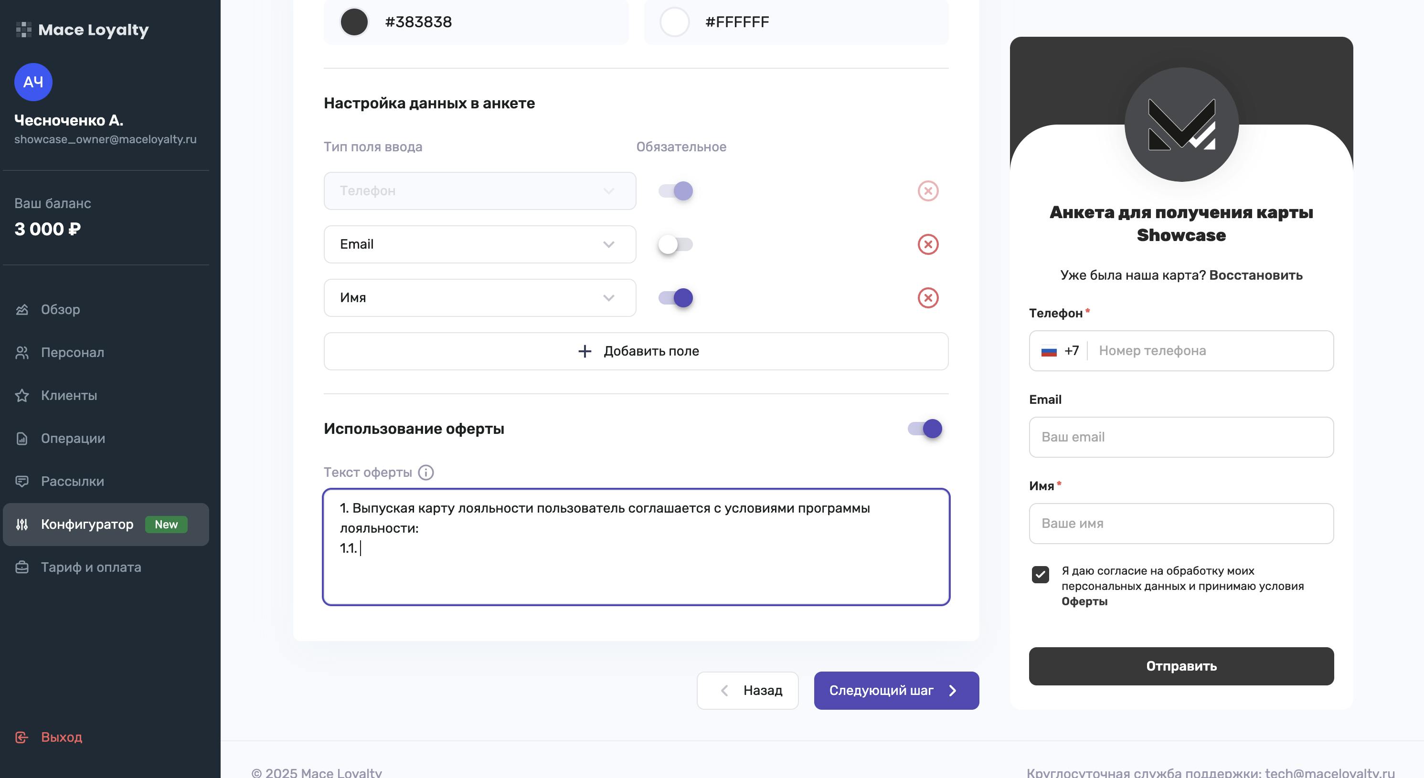Remove the Email field with its red X icon

[x=928, y=244]
